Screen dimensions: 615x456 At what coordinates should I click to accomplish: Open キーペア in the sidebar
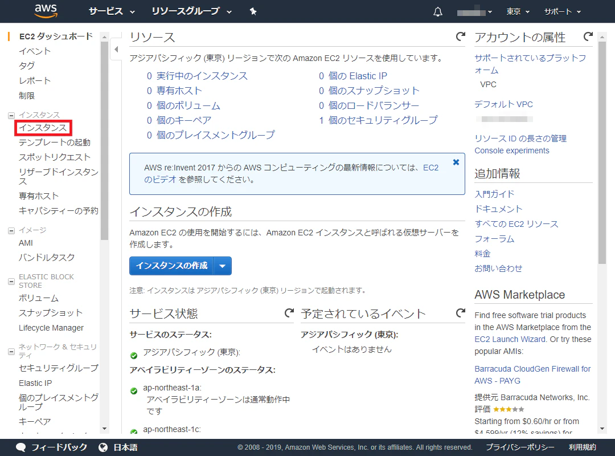(x=35, y=421)
